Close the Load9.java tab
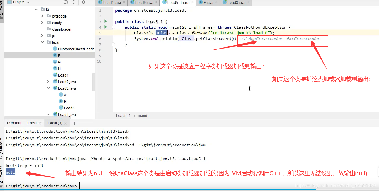Viewport: 379px width, 191px height. [x=156, y=3]
